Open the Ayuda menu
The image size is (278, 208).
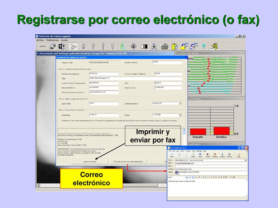point(64,40)
